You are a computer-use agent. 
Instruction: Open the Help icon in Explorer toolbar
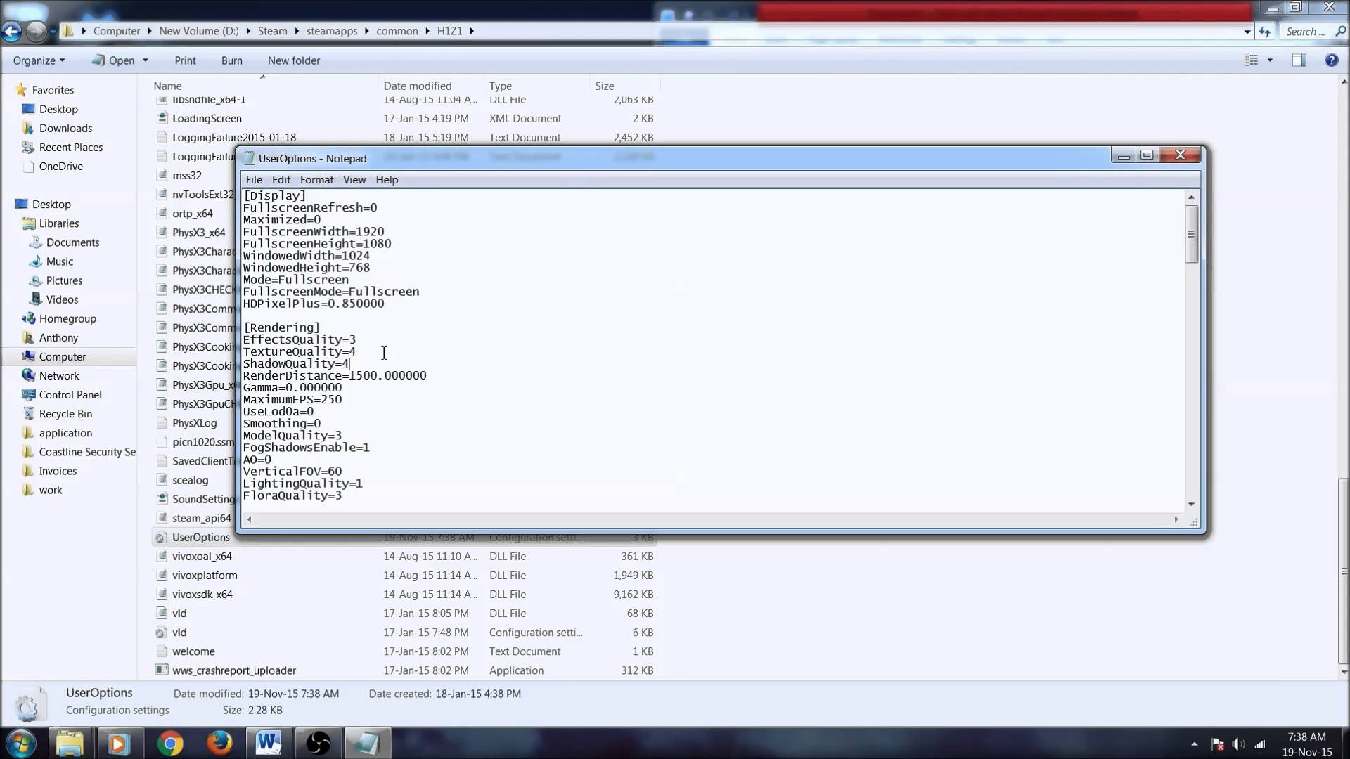point(1331,60)
